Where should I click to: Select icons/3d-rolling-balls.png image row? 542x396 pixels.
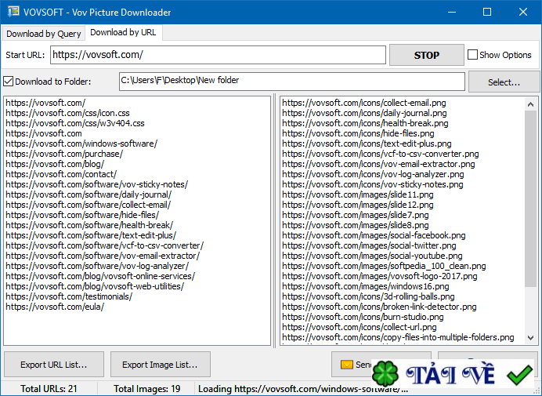tap(368, 296)
